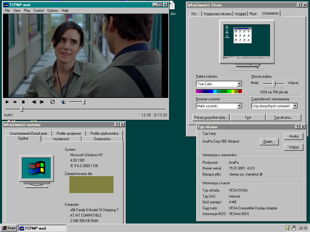This screenshot has width=310, height=232.
Task: Click Anuluj in Typ ekranu dialog
Action: point(294,136)
